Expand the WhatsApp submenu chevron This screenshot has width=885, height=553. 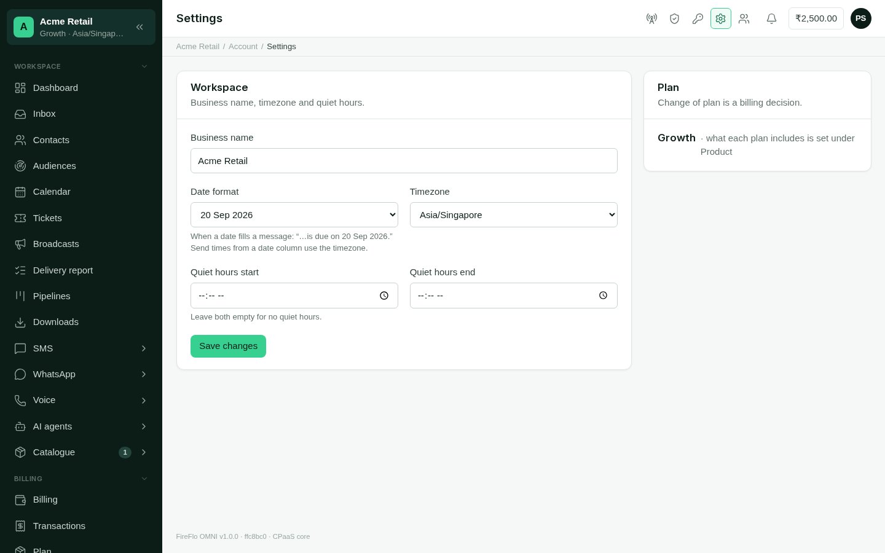pos(144,374)
